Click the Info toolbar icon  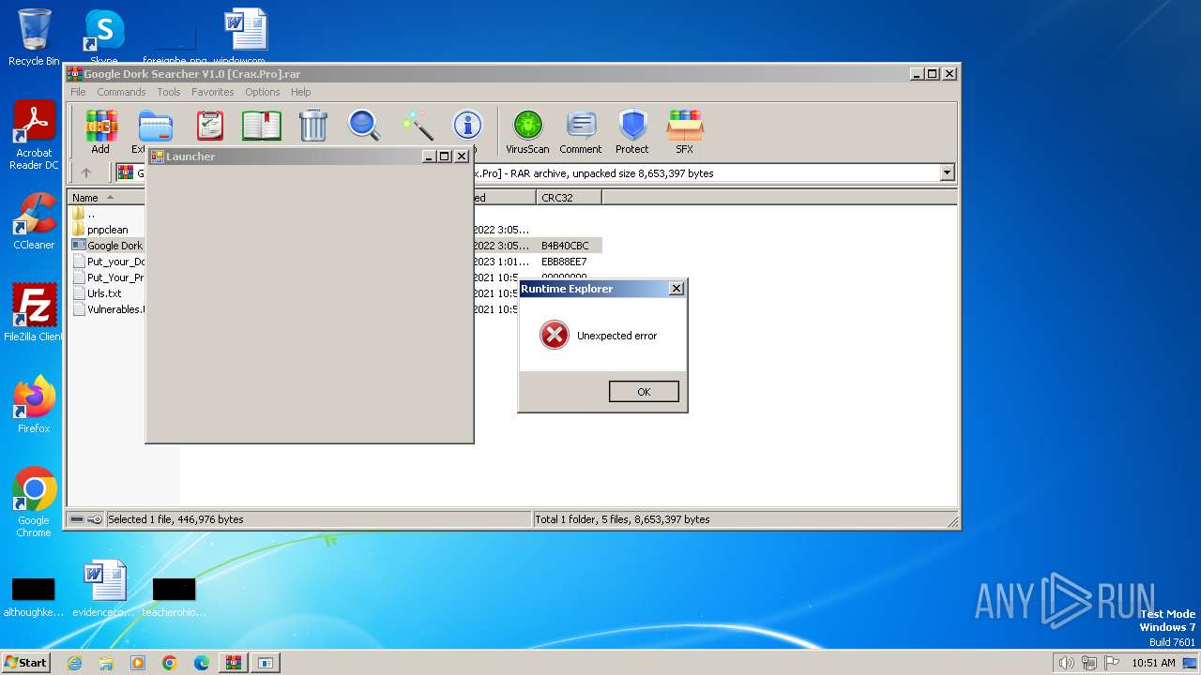point(467,126)
